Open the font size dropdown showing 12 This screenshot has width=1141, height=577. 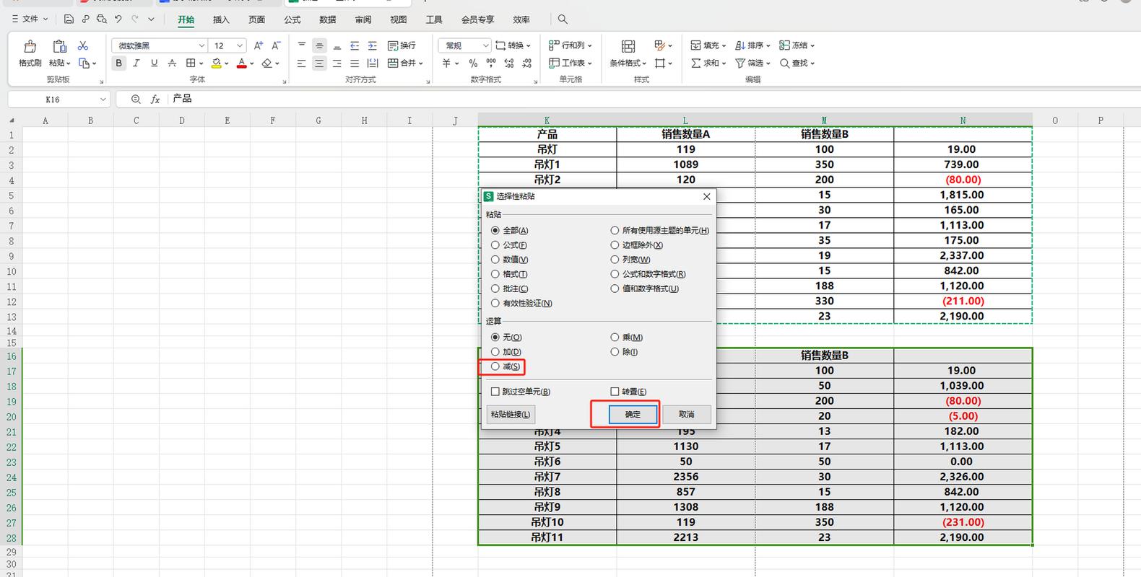240,45
